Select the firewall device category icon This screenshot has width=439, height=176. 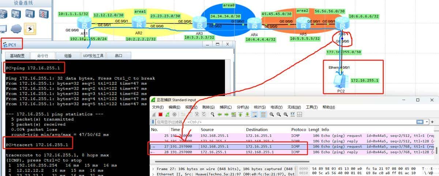click(x=44, y=14)
